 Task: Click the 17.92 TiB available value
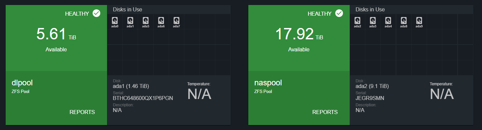[299, 34]
